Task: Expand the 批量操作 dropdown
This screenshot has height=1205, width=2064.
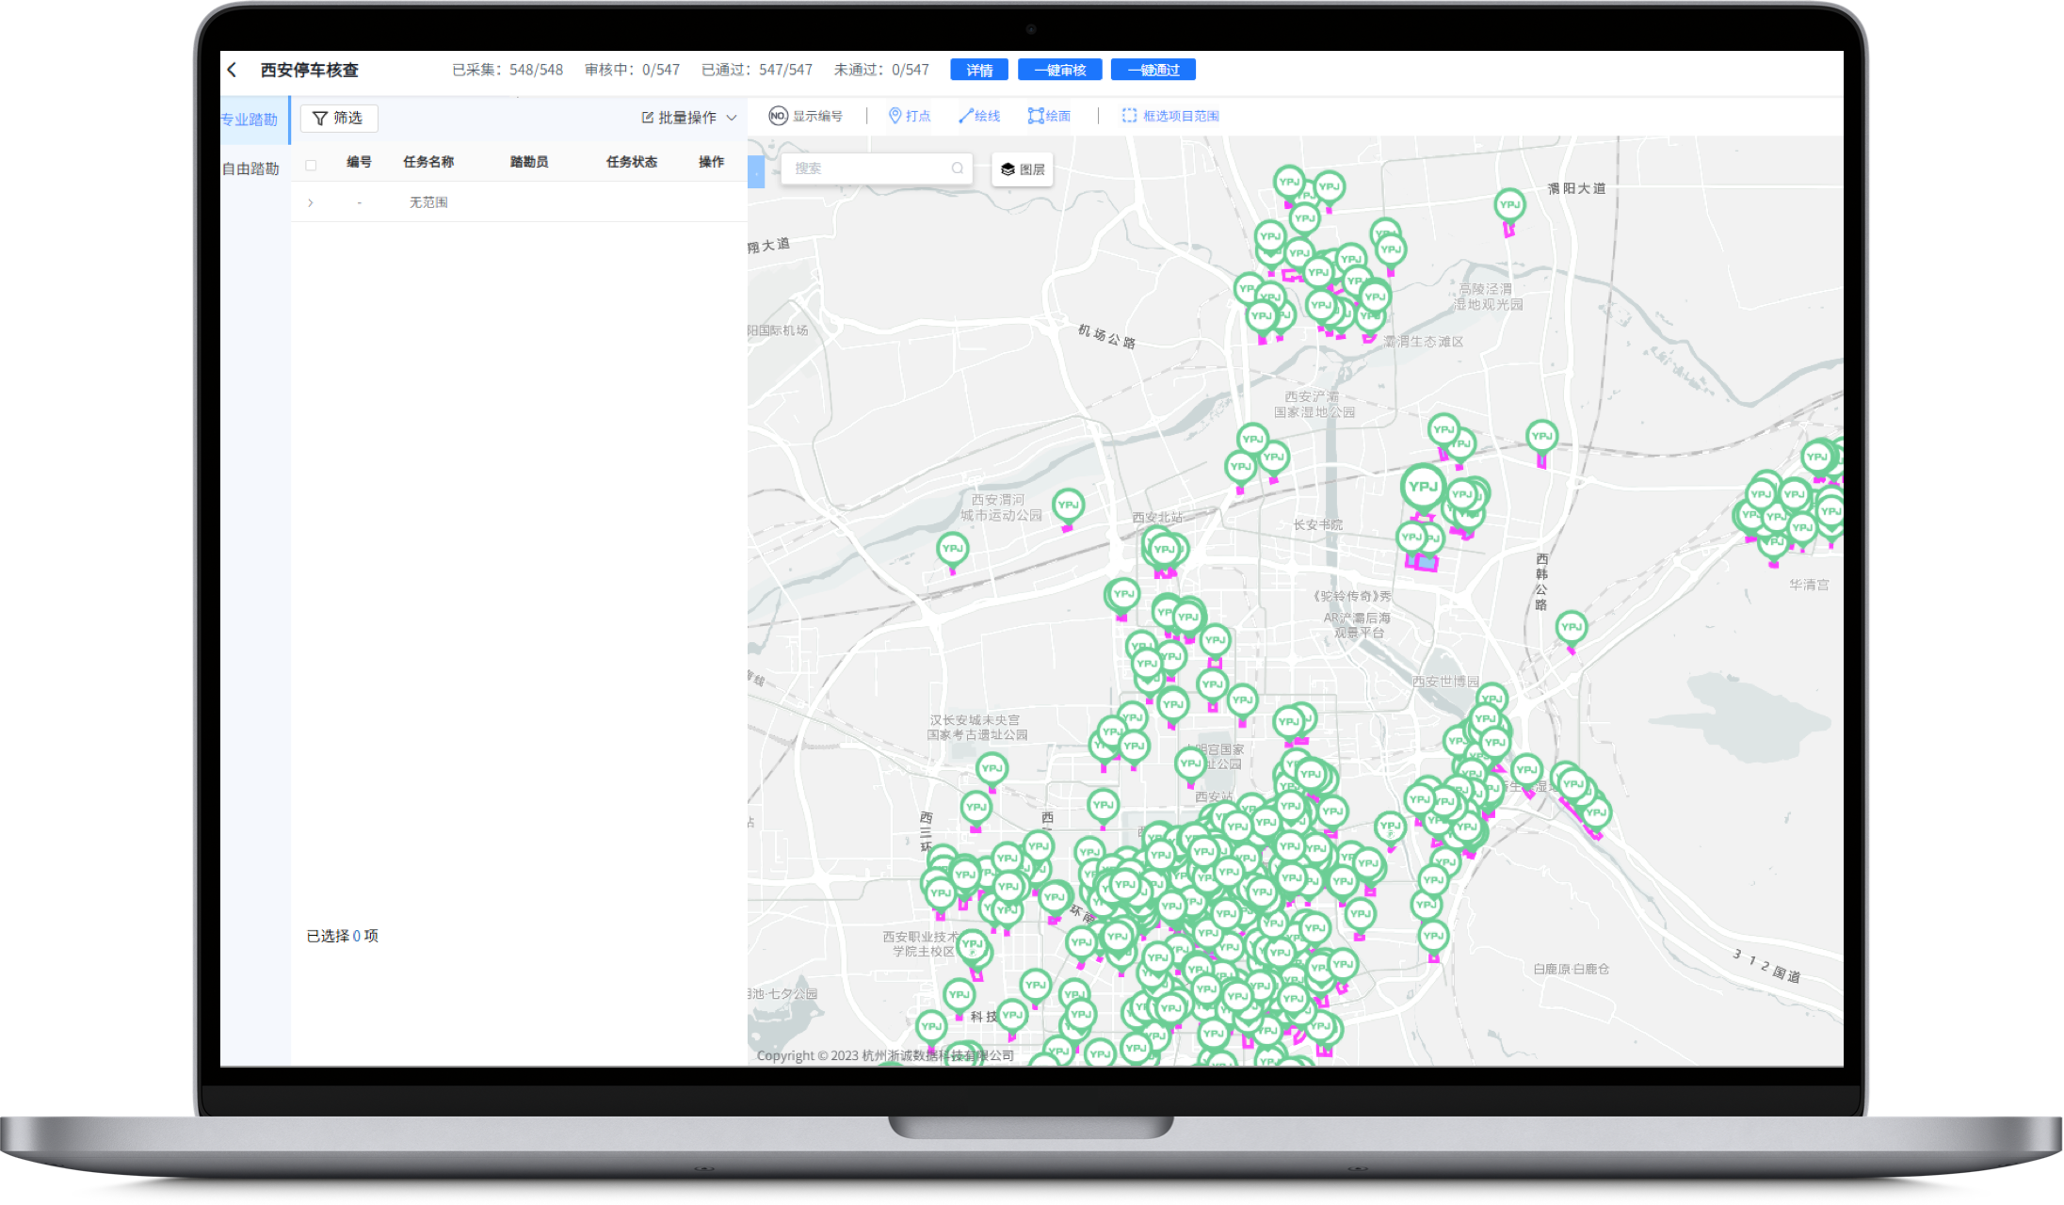Action: click(x=689, y=118)
